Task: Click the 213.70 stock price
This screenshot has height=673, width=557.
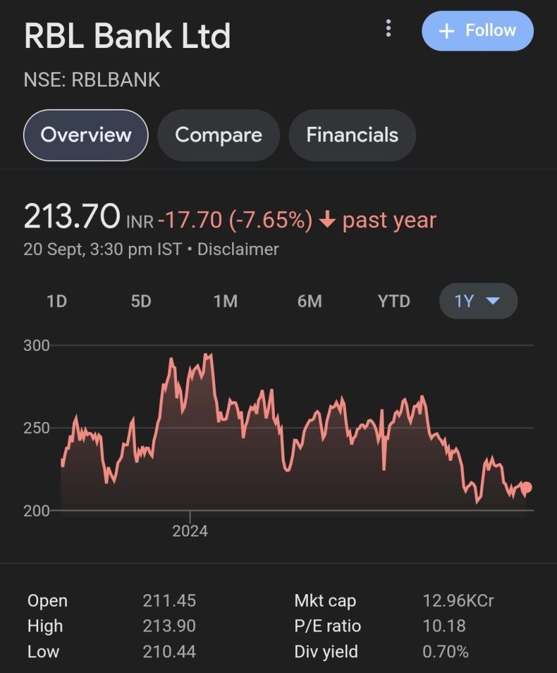Action: 72,217
